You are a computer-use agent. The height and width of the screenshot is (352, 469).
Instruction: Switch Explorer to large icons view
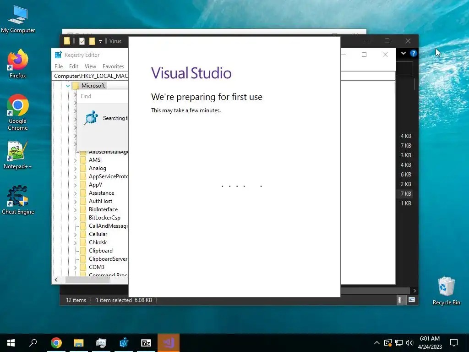(412, 300)
